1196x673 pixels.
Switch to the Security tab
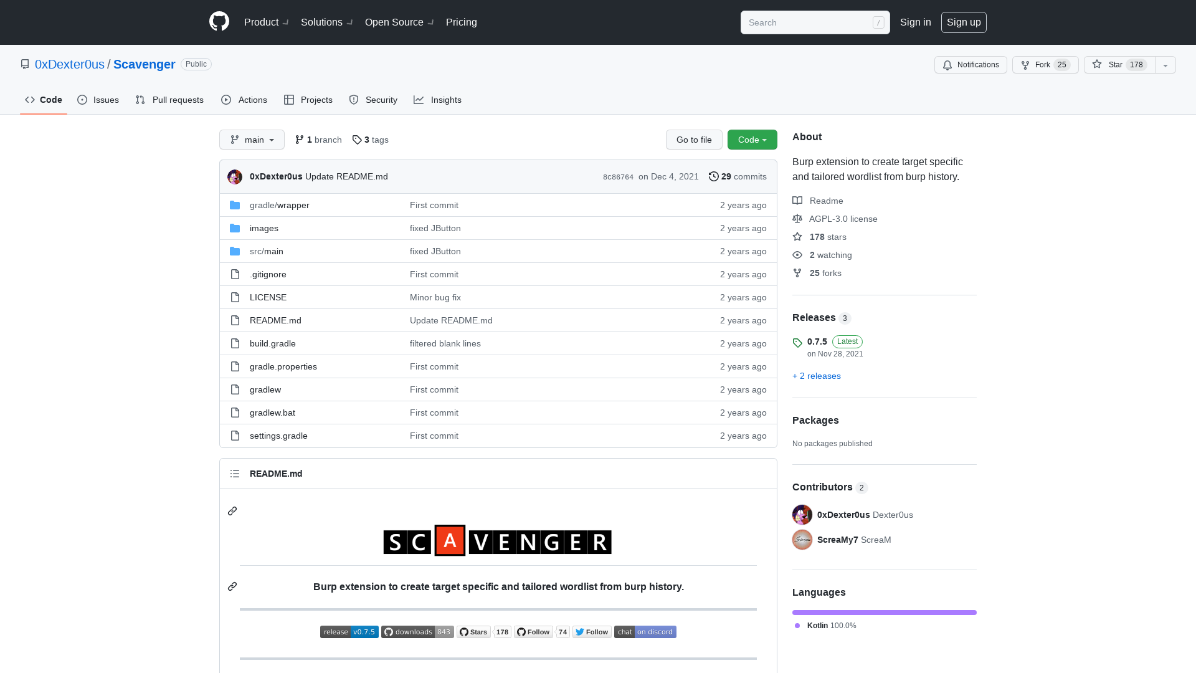373,100
